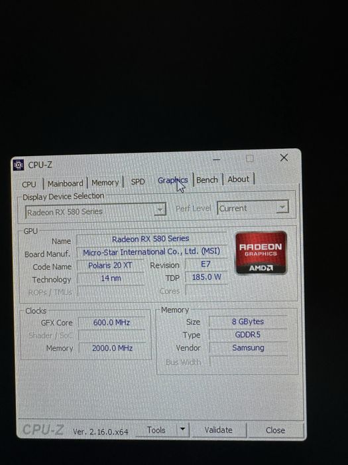348x465 pixels.
Task: Select the Memory clock value 2000.0 MHz
Action: tap(113, 348)
